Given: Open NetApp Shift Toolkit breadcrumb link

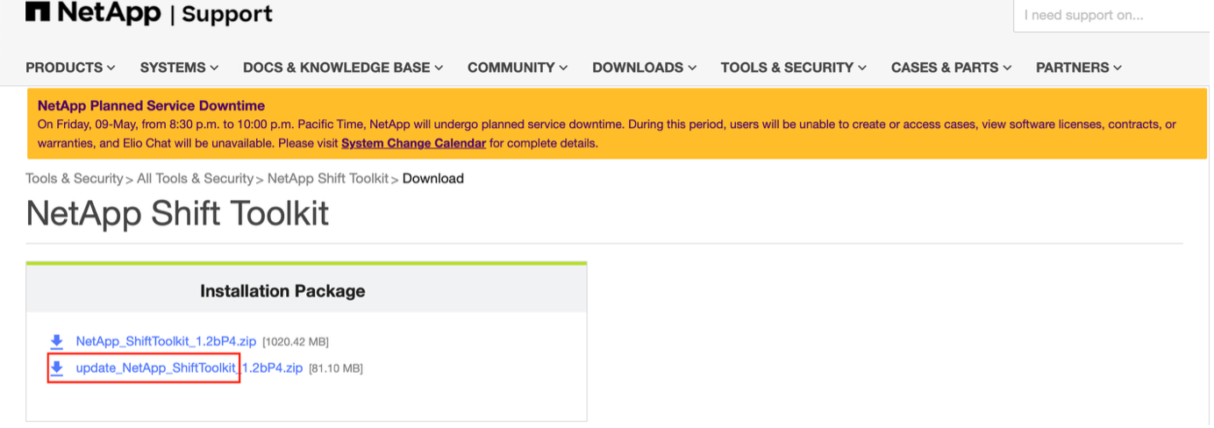Looking at the screenshot, I should coord(328,179).
